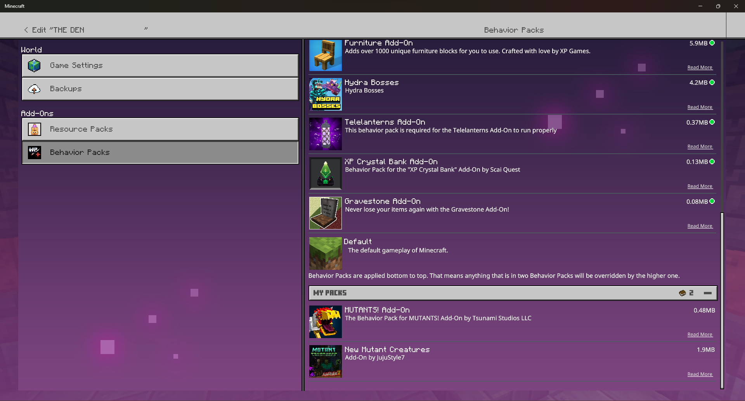Click the MUTANTS! Add-On title

tap(377, 310)
